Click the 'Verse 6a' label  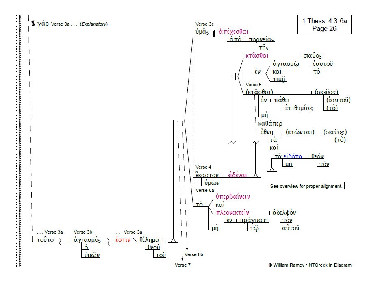point(205,190)
